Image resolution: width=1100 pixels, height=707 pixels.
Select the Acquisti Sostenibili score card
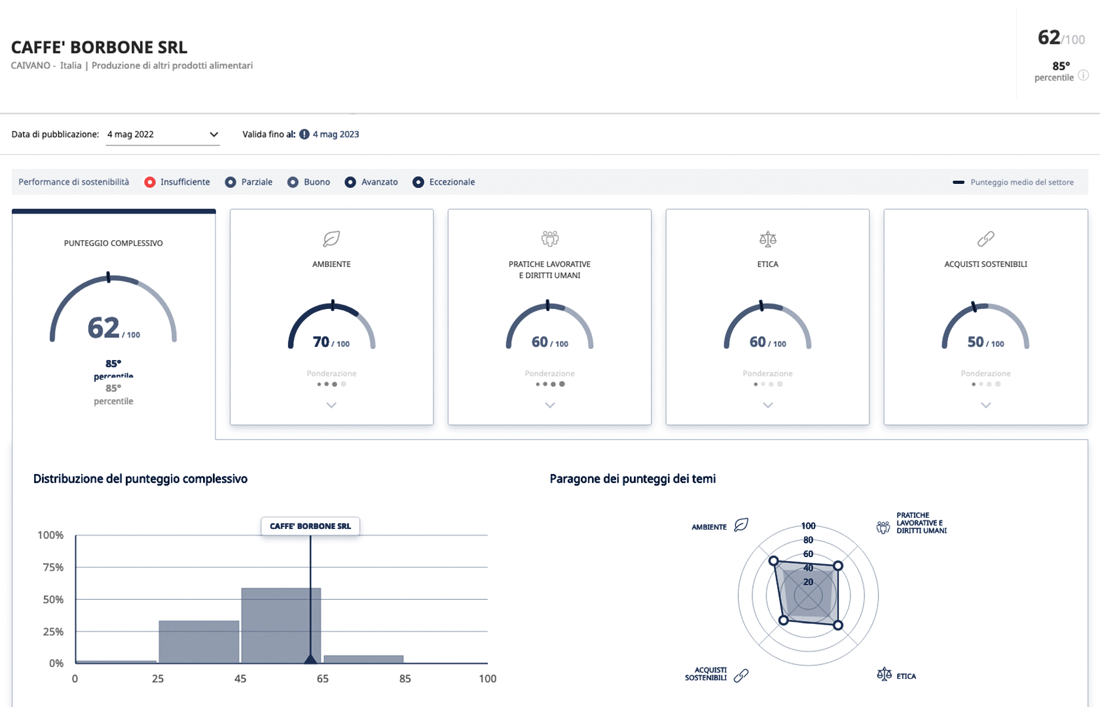point(986,317)
